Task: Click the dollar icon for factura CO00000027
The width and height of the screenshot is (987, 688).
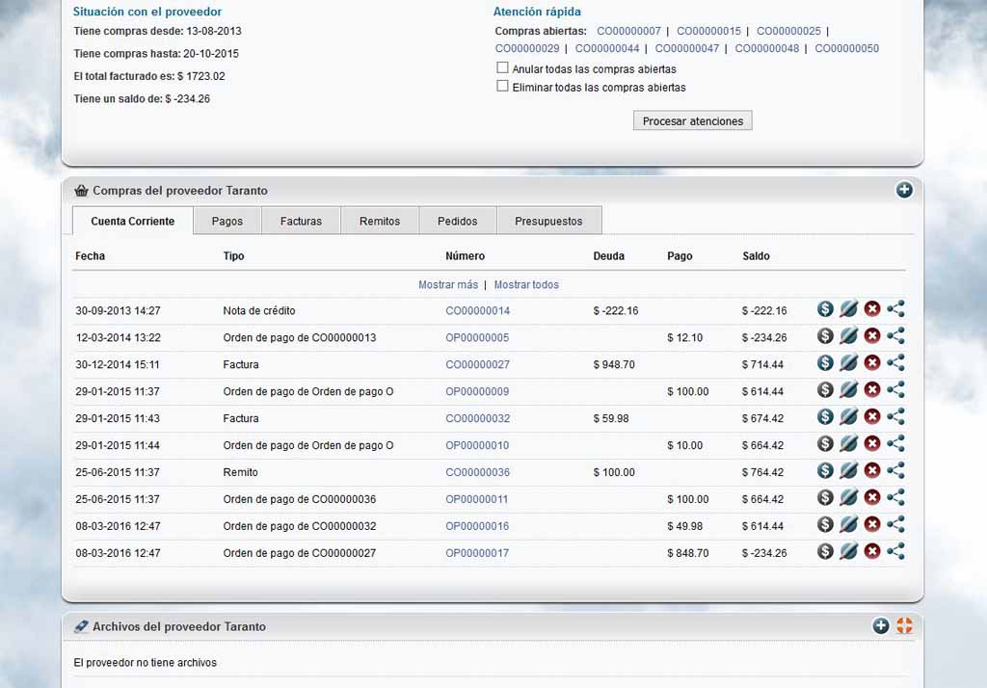Action: coord(825,363)
